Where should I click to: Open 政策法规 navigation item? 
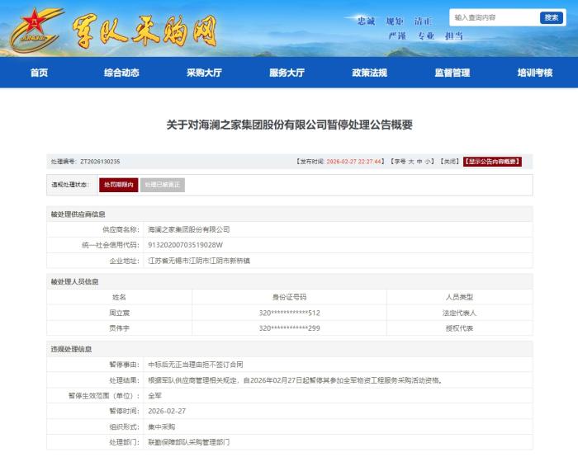point(369,73)
